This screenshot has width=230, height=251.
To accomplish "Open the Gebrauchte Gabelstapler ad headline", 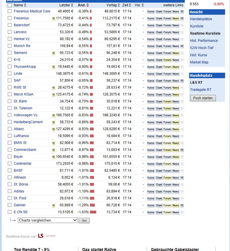I will (x=175, y=249).
